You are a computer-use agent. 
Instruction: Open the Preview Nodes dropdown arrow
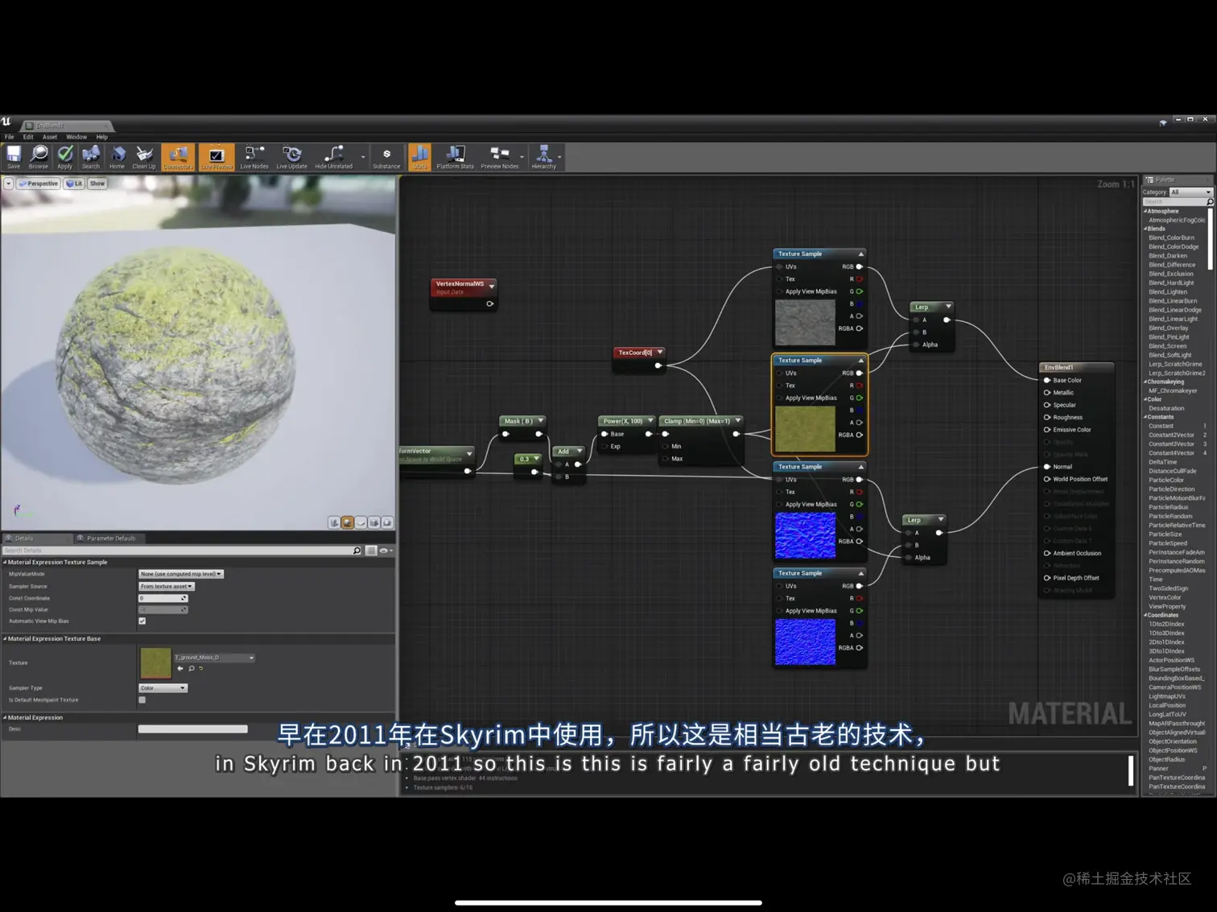pyautogui.click(x=522, y=157)
